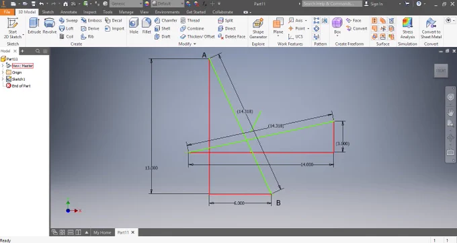Select the Derive tool
The image size is (457, 243).
[x=90, y=28]
